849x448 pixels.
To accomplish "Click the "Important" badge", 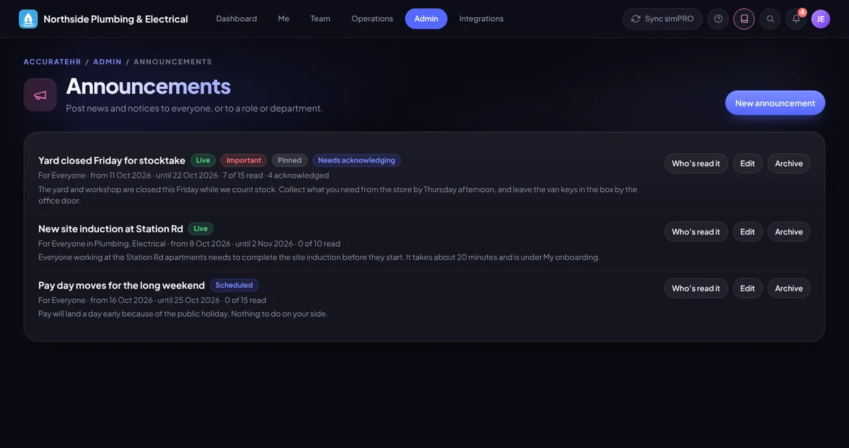I will (x=244, y=160).
